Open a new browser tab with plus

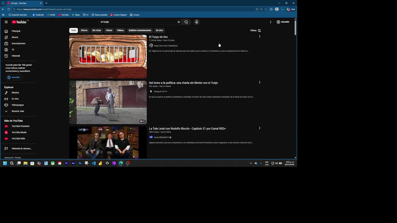click(46, 3)
